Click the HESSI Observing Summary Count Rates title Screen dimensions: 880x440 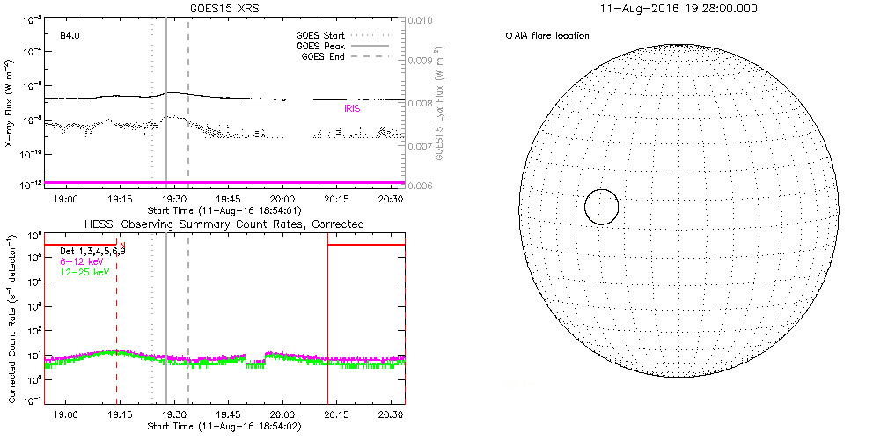224,224
